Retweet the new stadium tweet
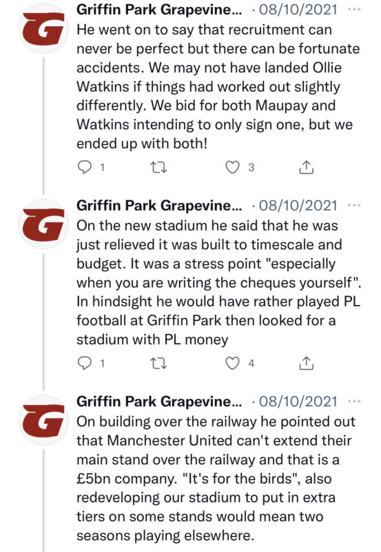 point(158,364)
